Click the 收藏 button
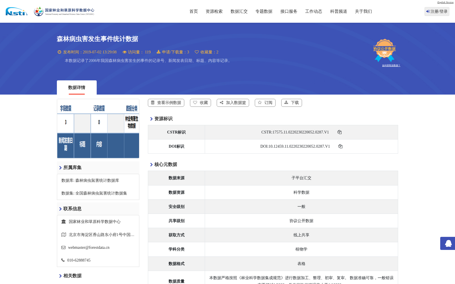 (200, 103)
